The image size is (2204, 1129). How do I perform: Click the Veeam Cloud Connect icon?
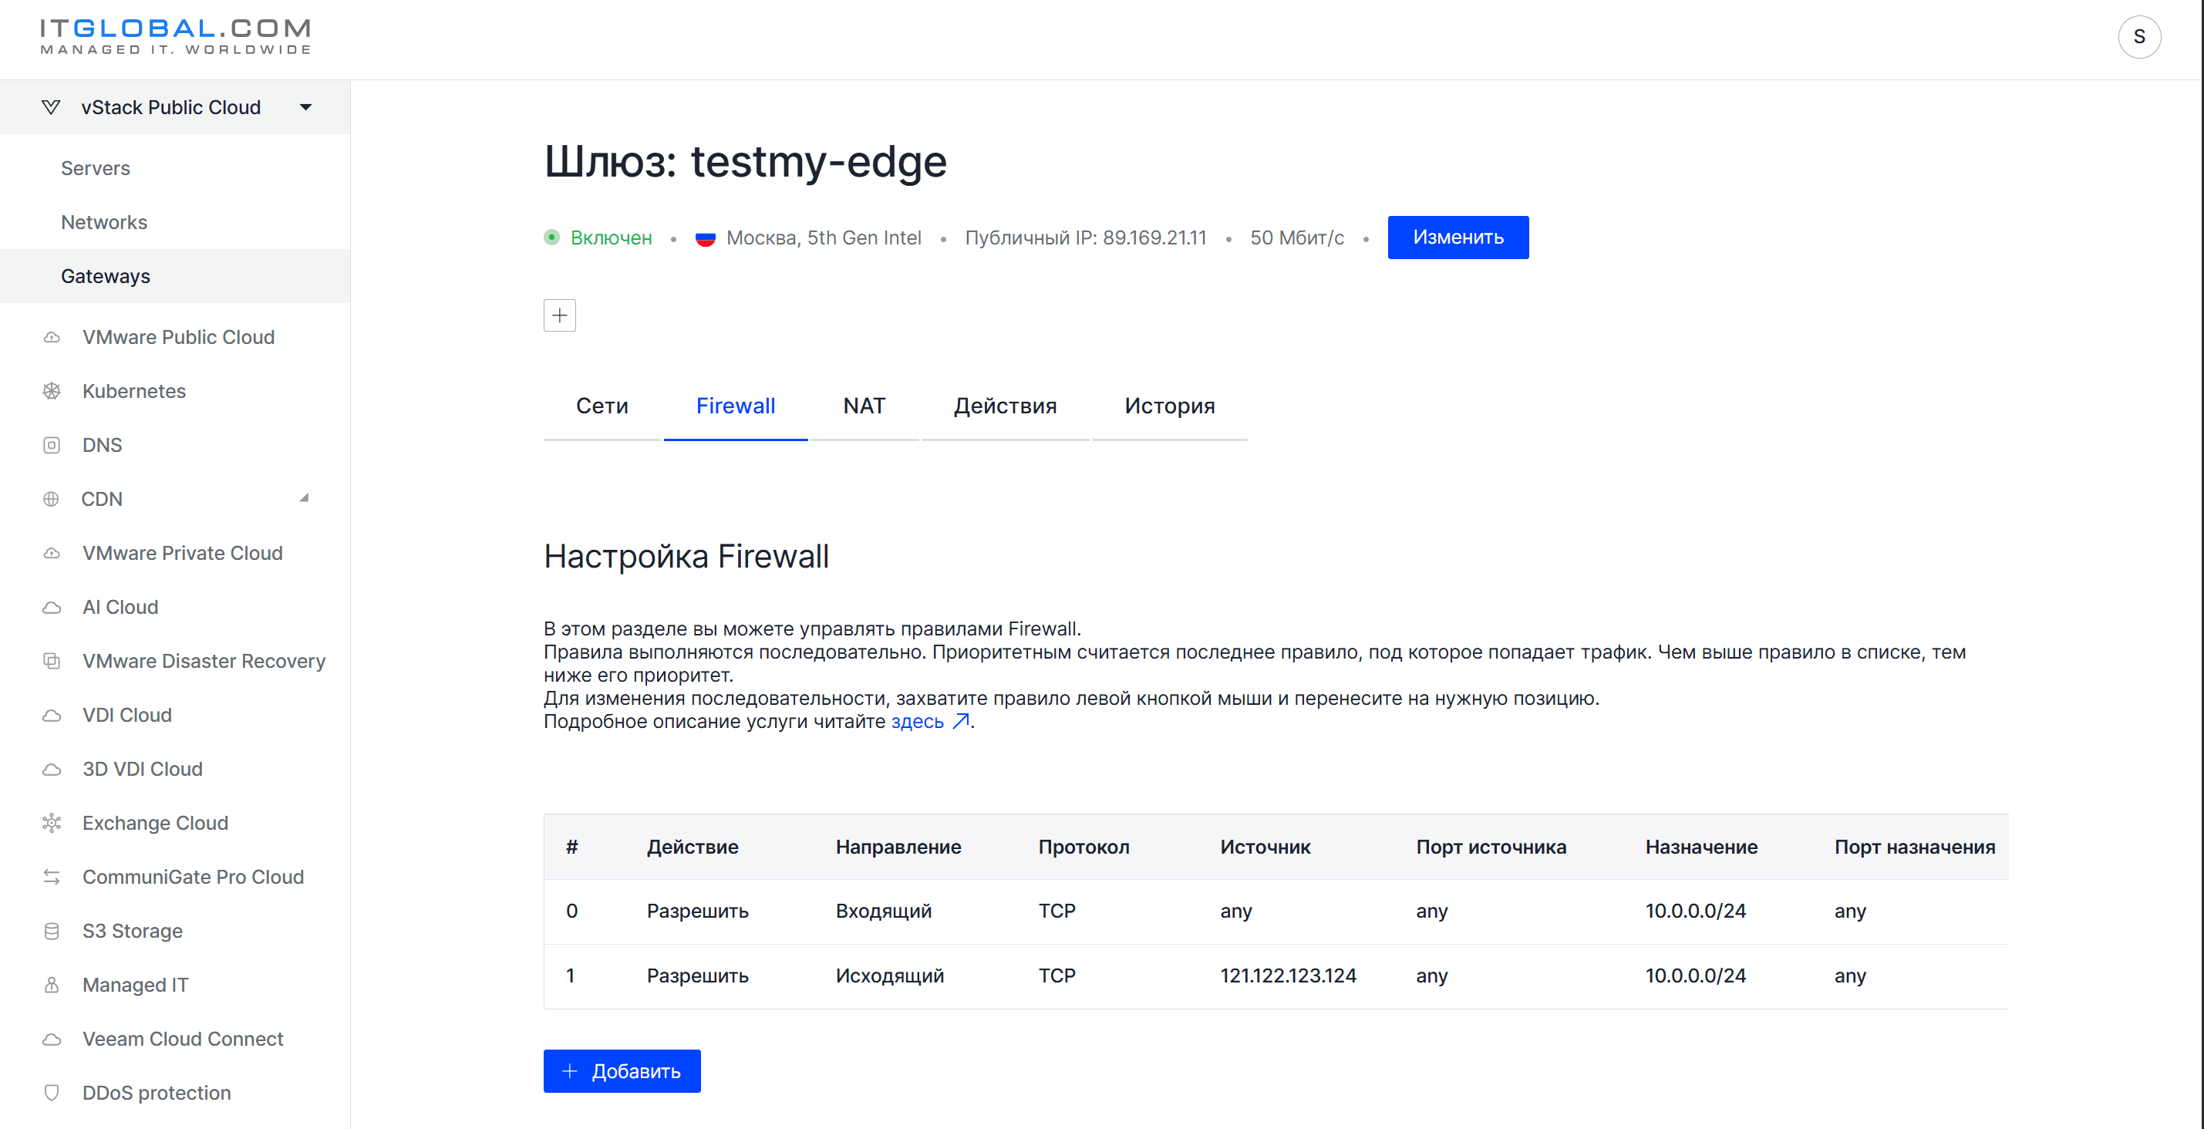tap(52, 1040)
